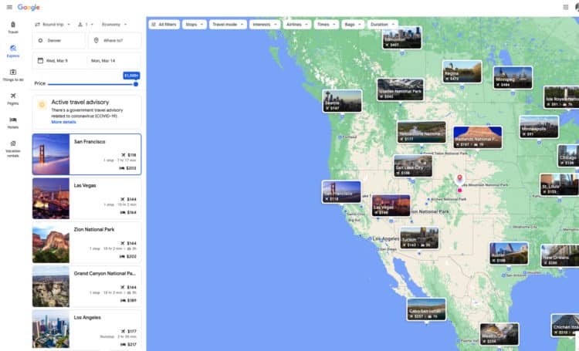Click the Where to? destination field
The width and height of the screenshot is (579, 351).
(x=115, y=40)
